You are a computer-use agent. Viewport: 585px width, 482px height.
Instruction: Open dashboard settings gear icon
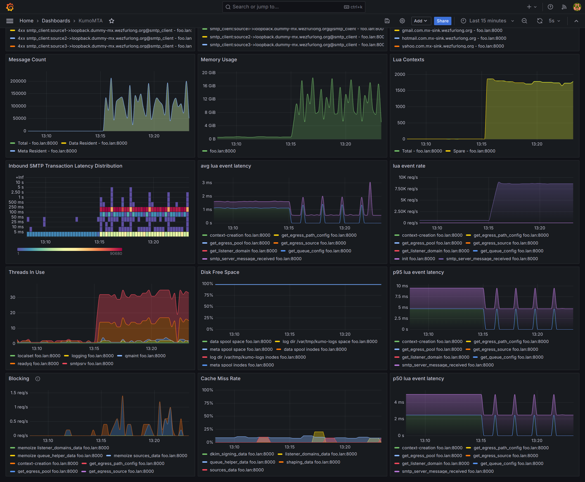click(x=402, y=21)
